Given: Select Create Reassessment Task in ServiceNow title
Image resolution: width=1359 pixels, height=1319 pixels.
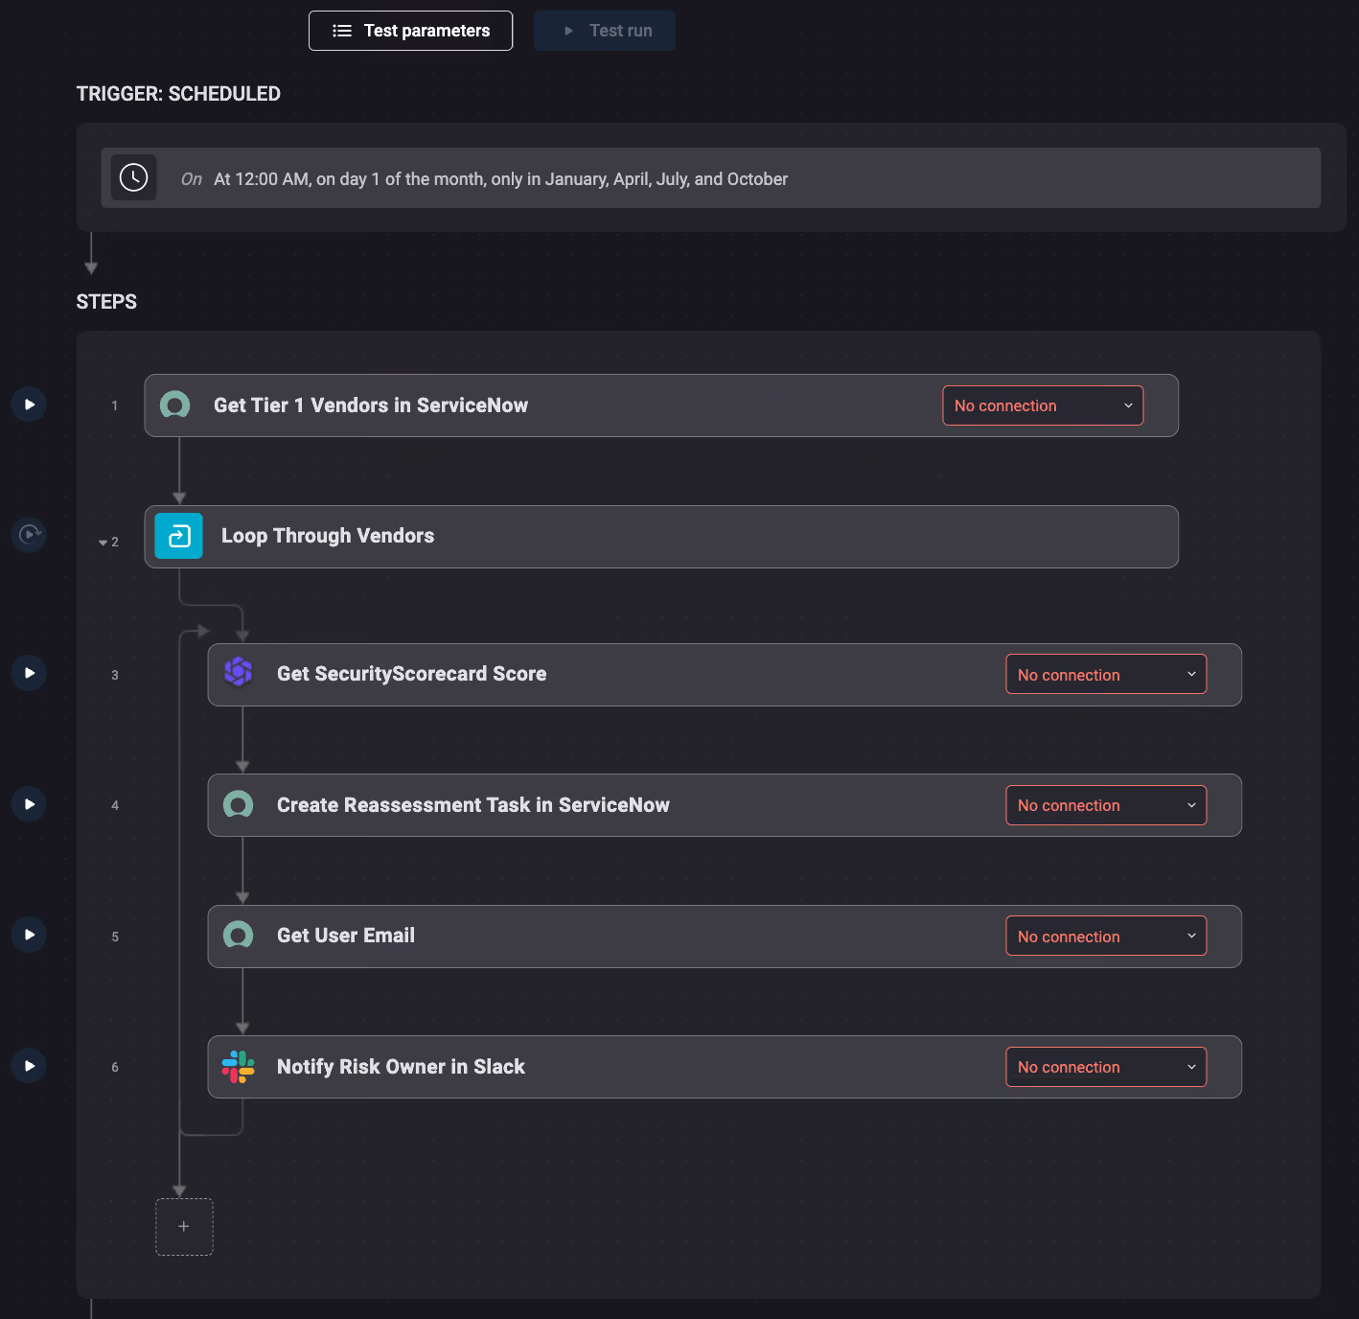Looking at the screenshot, I should [x=473, y=805].
